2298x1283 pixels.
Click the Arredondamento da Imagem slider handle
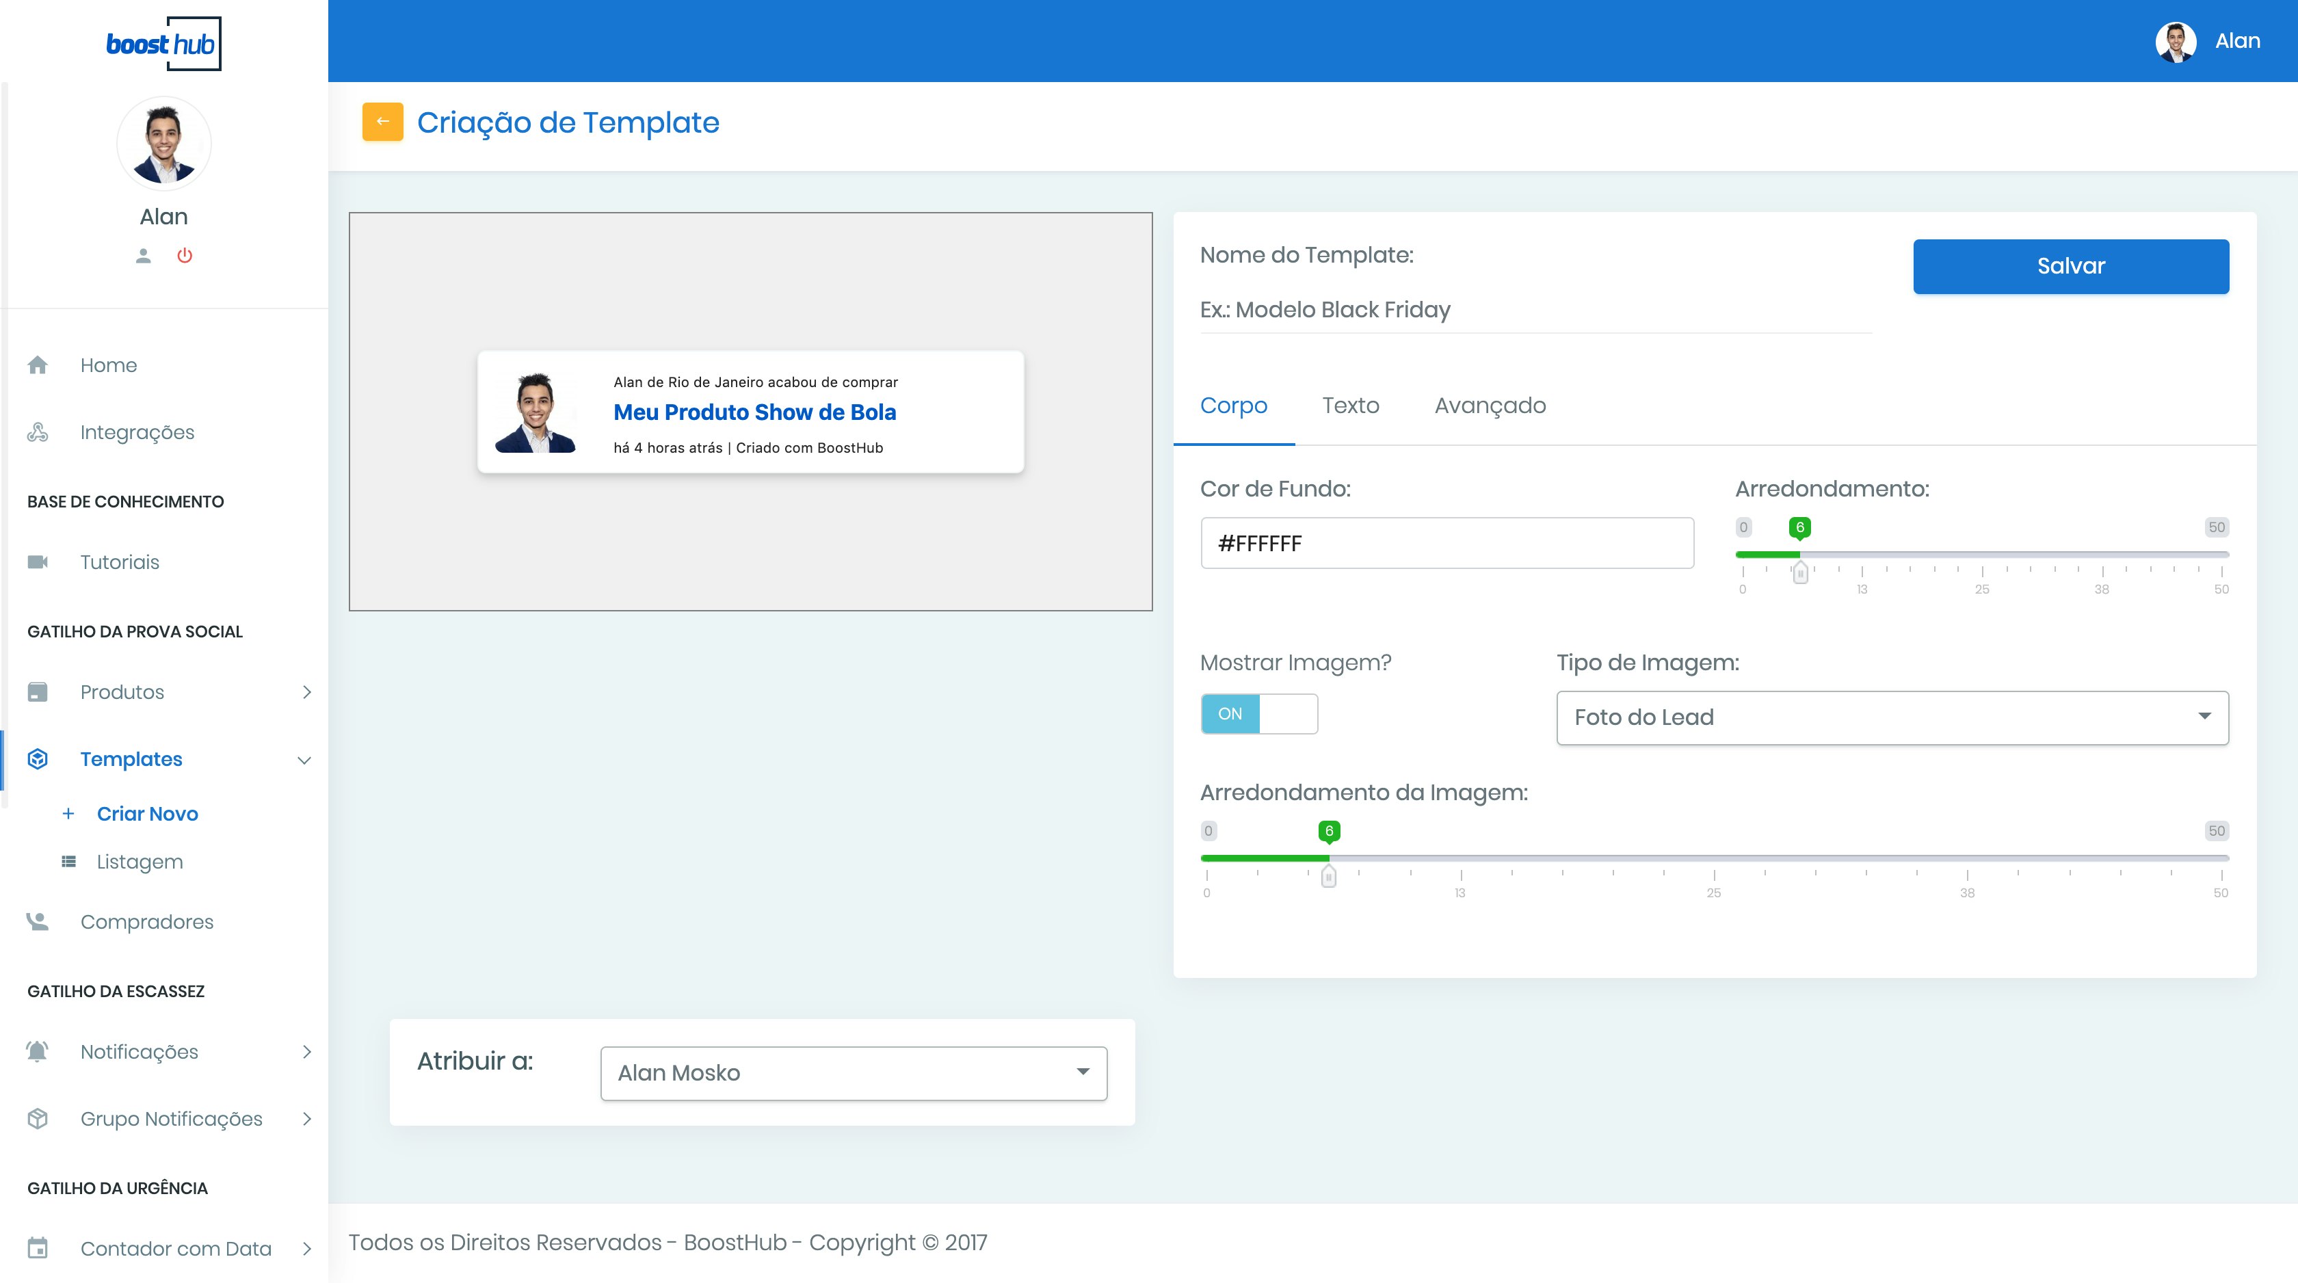point(1328,876)
